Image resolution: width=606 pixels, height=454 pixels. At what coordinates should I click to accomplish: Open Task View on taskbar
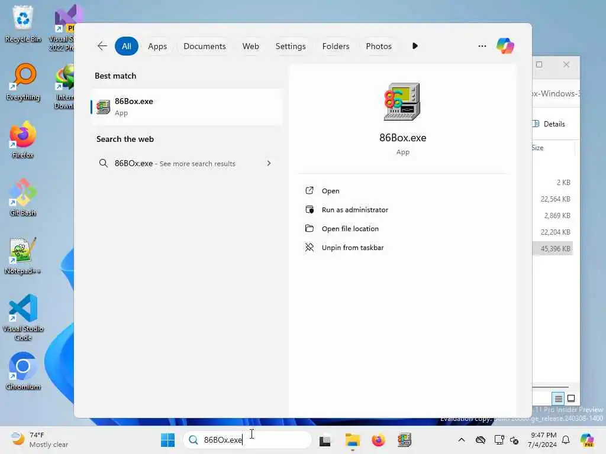[x=325, y=440]
